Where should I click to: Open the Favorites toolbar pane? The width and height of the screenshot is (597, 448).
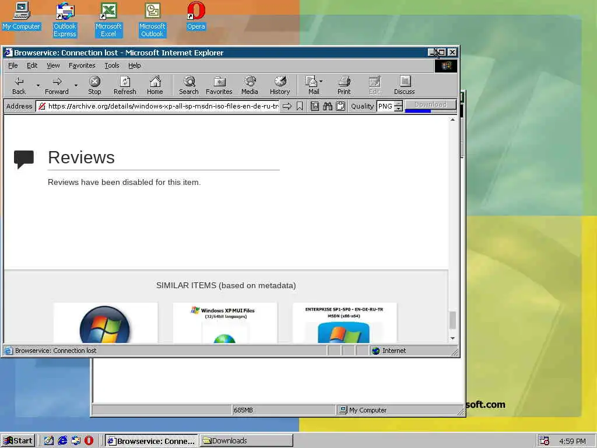click(219, 85)
